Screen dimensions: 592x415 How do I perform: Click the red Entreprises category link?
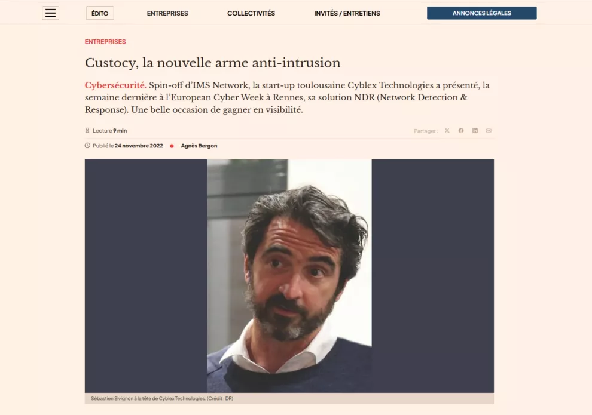[x=105, y=41]
